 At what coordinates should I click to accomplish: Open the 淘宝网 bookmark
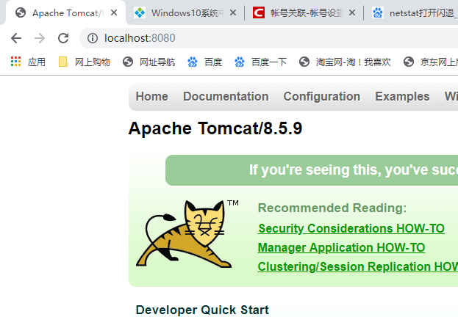coord(345,62)
